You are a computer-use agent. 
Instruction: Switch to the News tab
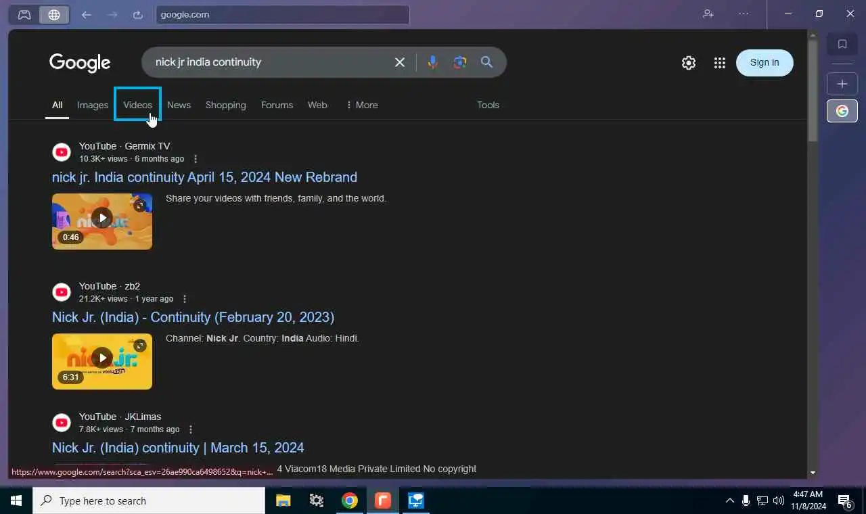[x=179, y=105]
